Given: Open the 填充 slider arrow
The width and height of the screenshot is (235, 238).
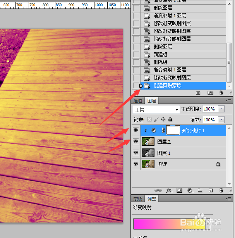Looking at the screenshot, I should (221, 120).
